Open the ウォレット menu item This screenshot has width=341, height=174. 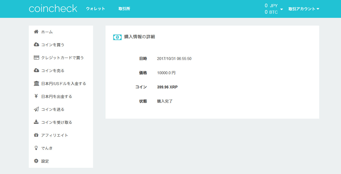pos(95,9)
